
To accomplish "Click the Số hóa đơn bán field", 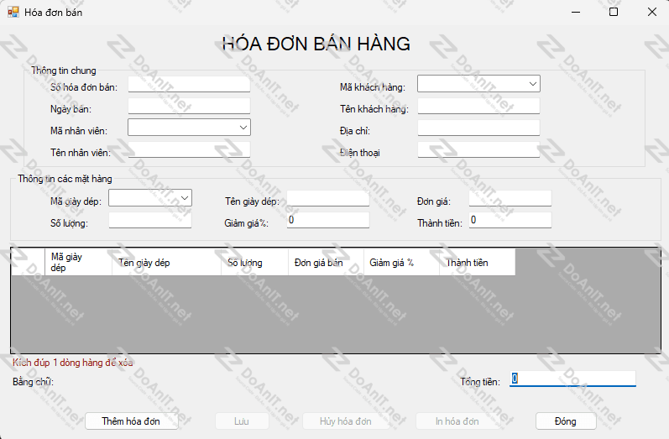I will tap(189, 84).
